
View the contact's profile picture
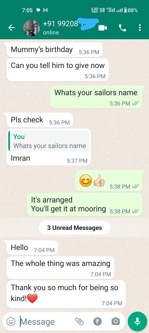(x=31, y=28)
